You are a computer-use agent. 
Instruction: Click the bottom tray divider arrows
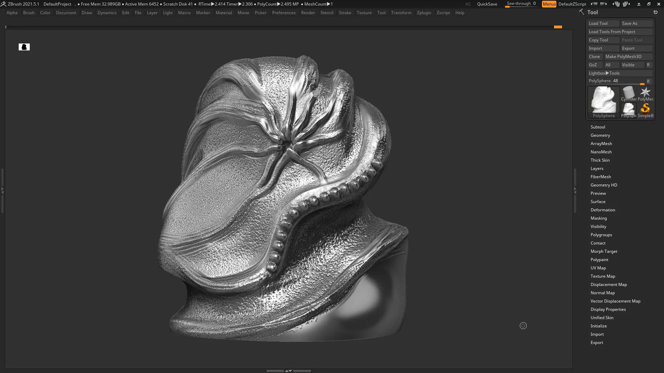(x=288, y=371)
